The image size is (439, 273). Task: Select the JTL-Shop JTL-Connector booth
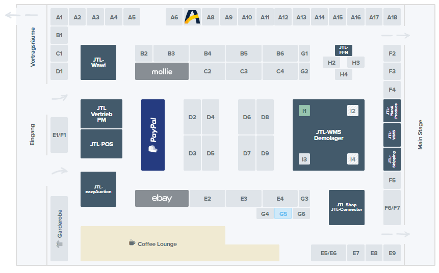[x=347, y=207]
